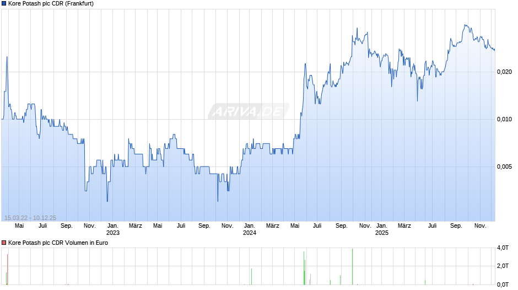
Task: Click the 2,0T volume axis label
Action: (503, 266)
